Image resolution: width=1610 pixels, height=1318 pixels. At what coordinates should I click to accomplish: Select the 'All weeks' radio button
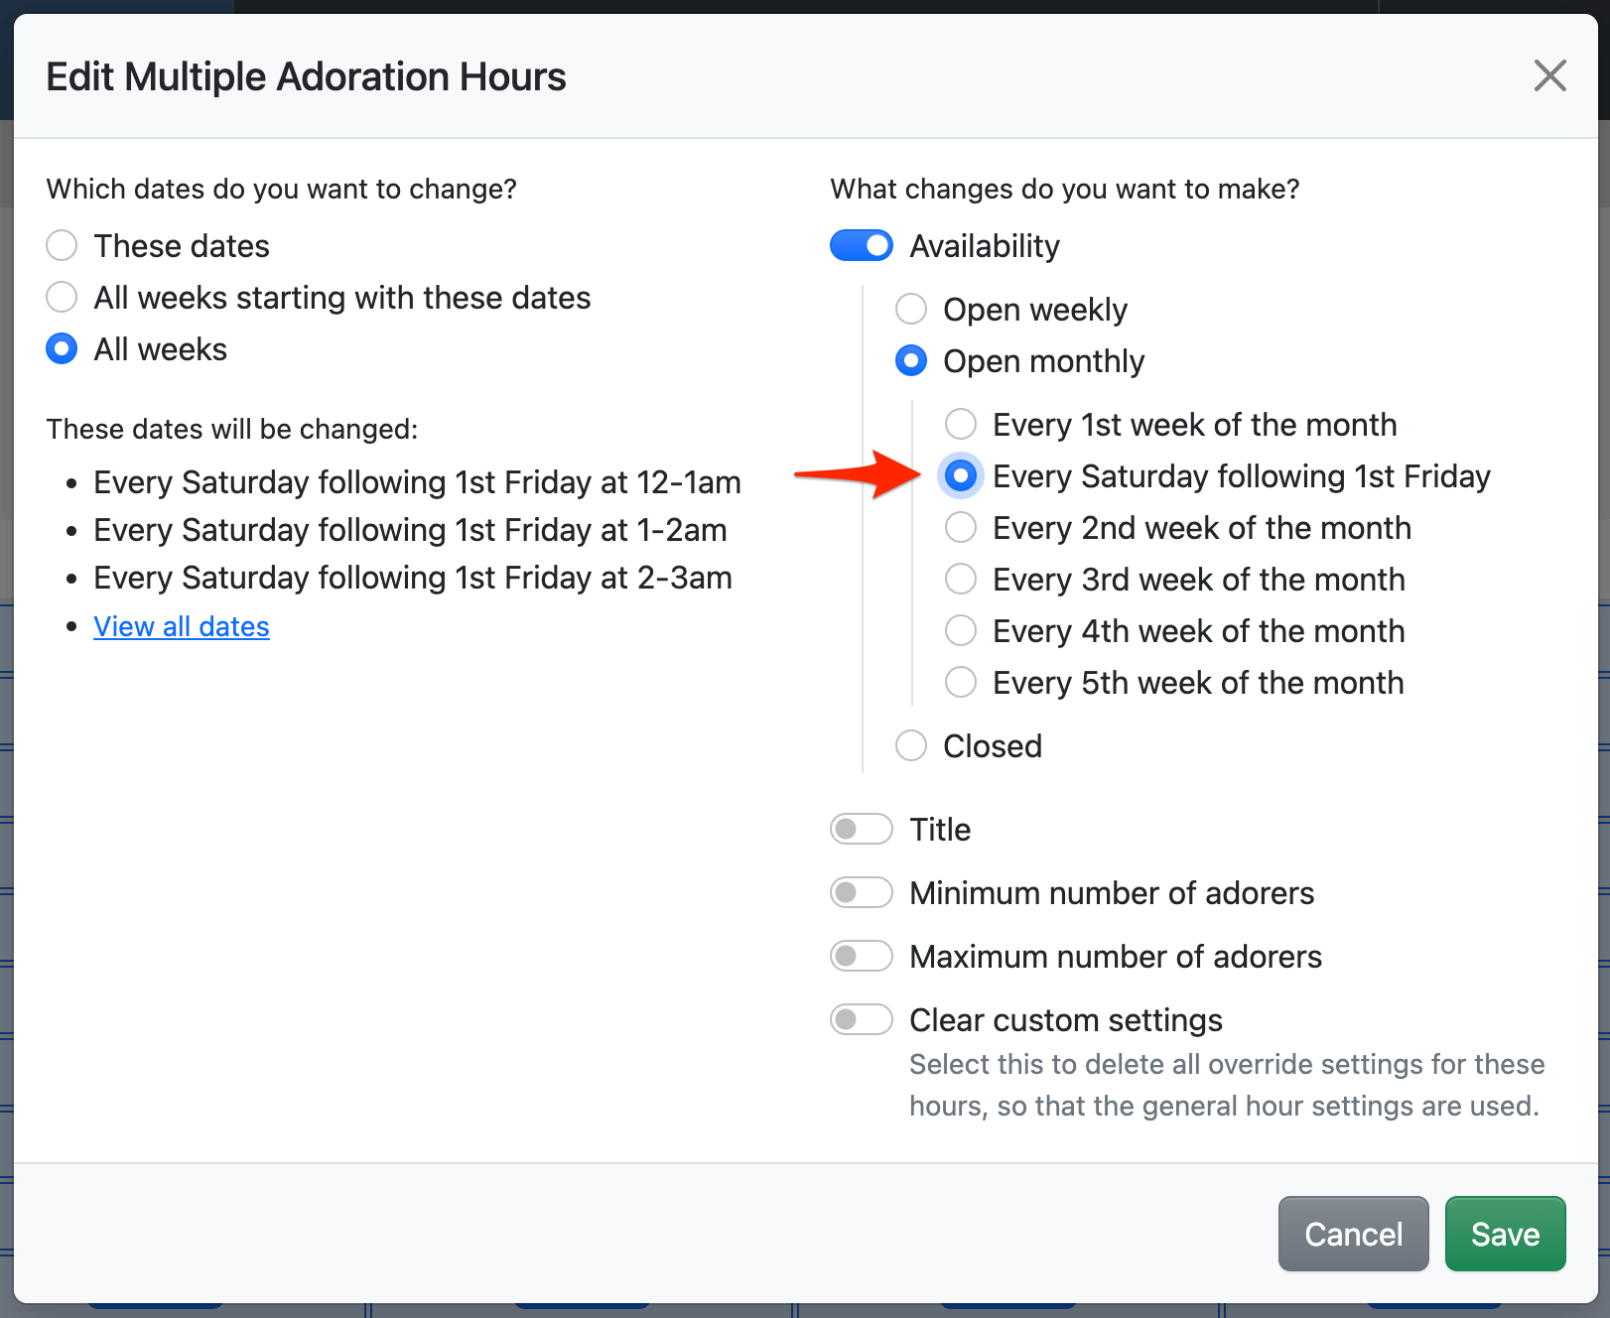(x=63, y=349)
